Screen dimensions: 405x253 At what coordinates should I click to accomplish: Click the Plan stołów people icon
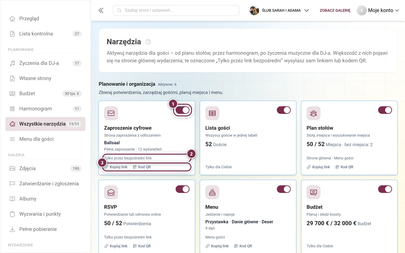point(314,113)
